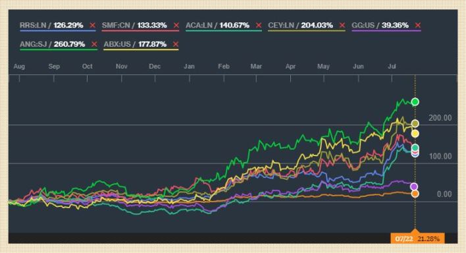Click the Oct label on time axis
The height and width of the screenshot is (253, 466).
tap(87, 67)
